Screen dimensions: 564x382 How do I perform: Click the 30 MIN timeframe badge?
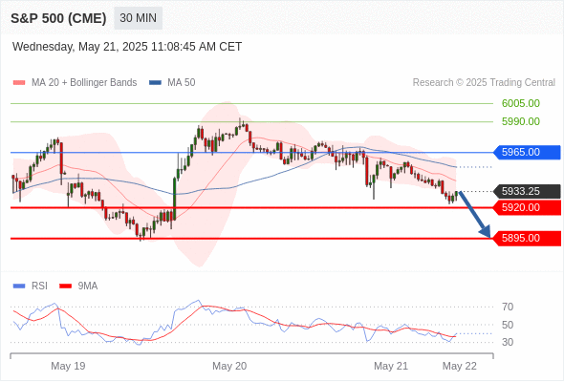tap(138, 18)
